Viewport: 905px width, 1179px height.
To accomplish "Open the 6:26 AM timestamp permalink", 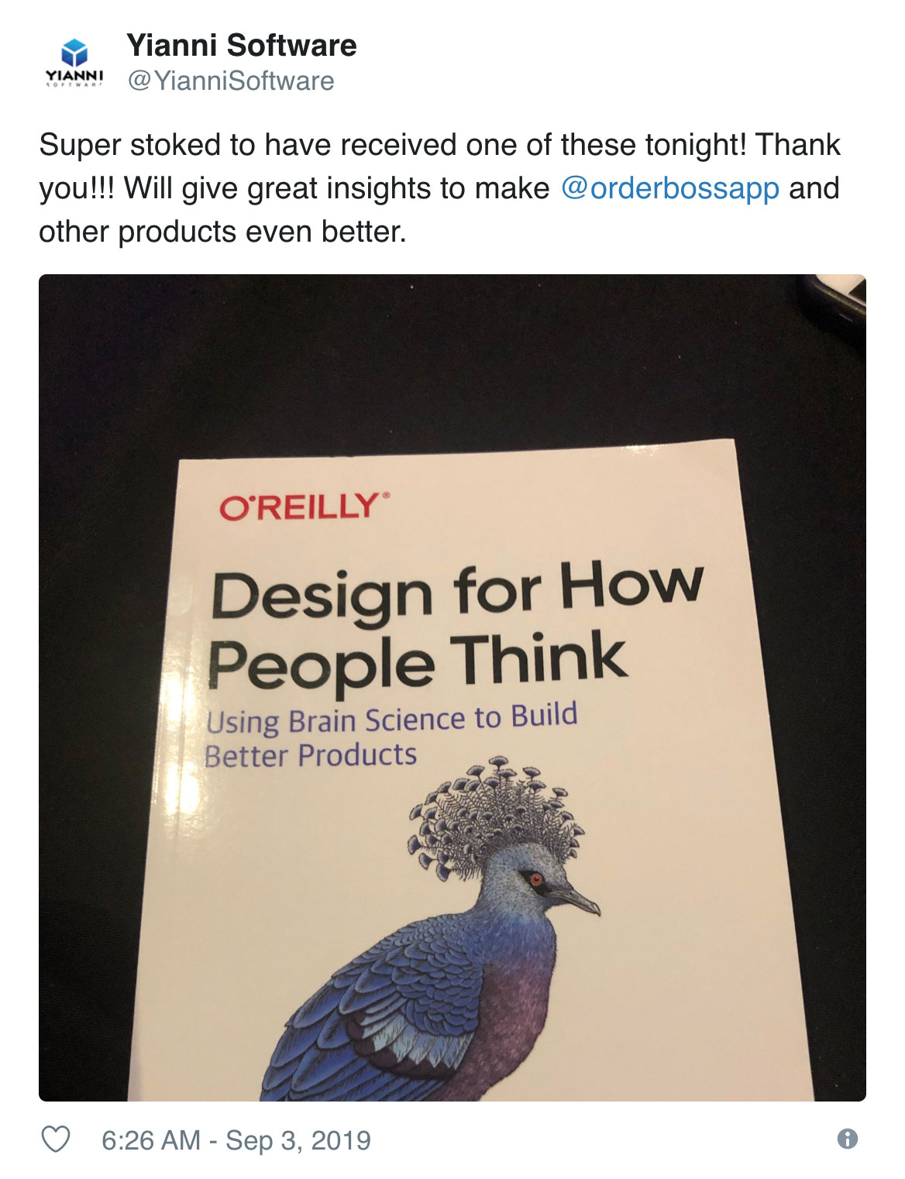I will [151, 1140].
